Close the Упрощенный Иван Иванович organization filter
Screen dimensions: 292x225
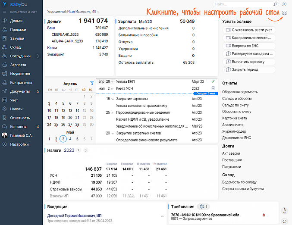point(98,11)
